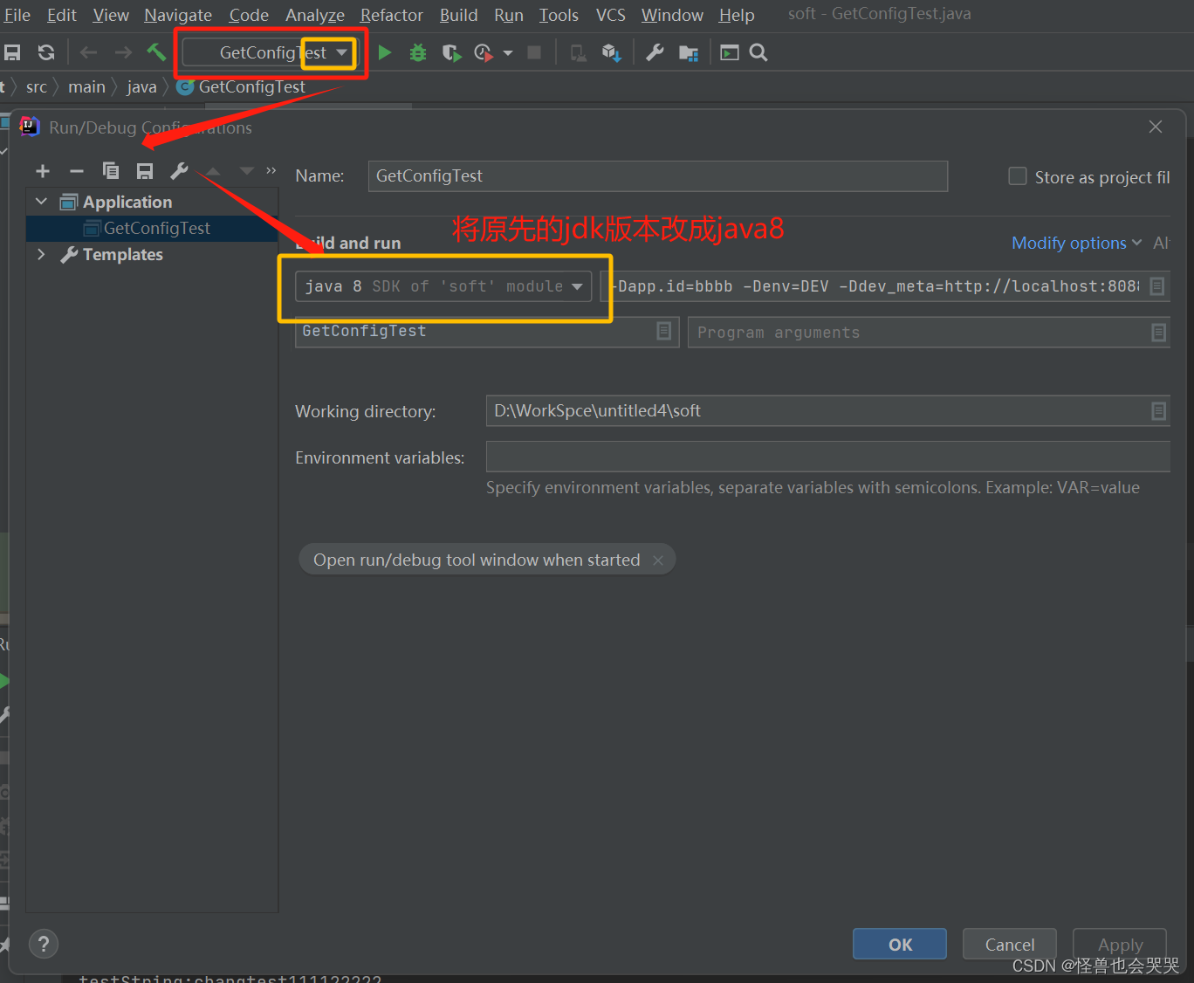Copy the GetConfigTest configuration icon
The width and height of the screenshot is (1194, 983).
pos(111,170)
